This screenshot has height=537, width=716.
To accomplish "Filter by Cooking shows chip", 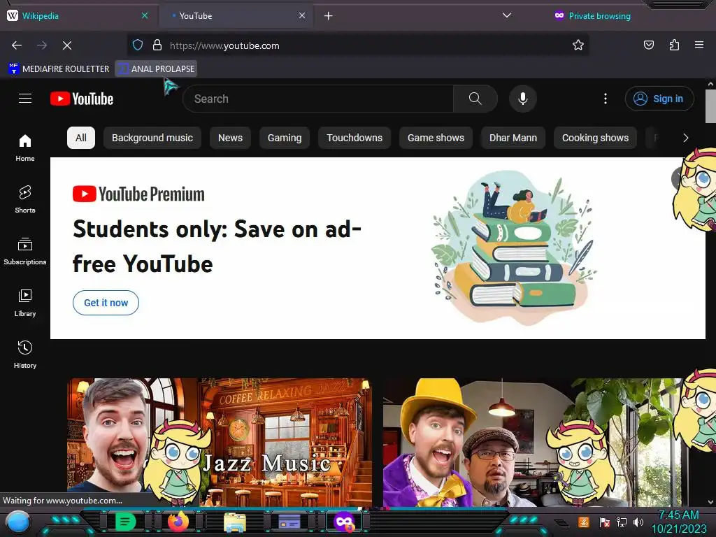I will [x=595, y=138].
